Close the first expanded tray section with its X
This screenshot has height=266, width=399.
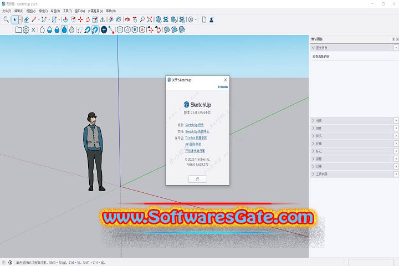(396, 48)
